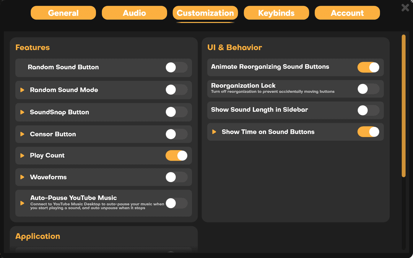The width and height of the screenshot is (413, 258).
Task: Expand the SoundSnap Button settings
Action: (x=22, y=112)
